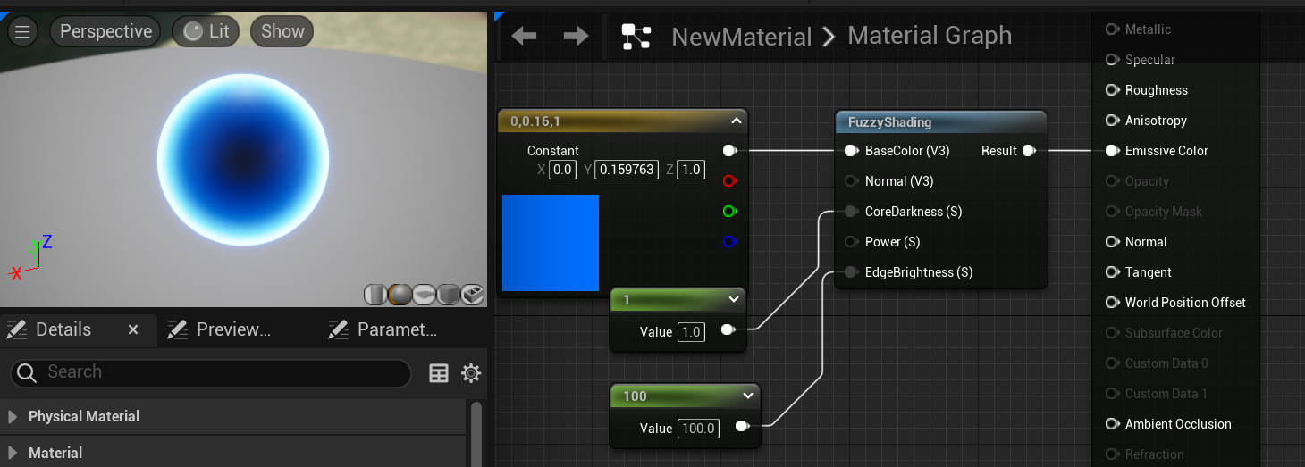Screen dimensions: 1305x467
Task: Open the viewport hamburger options menu
Action: pyautogui.click(x=22, y=32)
